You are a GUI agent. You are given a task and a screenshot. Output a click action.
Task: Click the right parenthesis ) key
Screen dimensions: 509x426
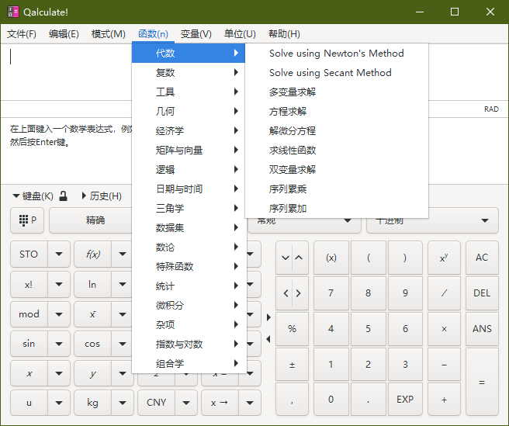point(405,258)
